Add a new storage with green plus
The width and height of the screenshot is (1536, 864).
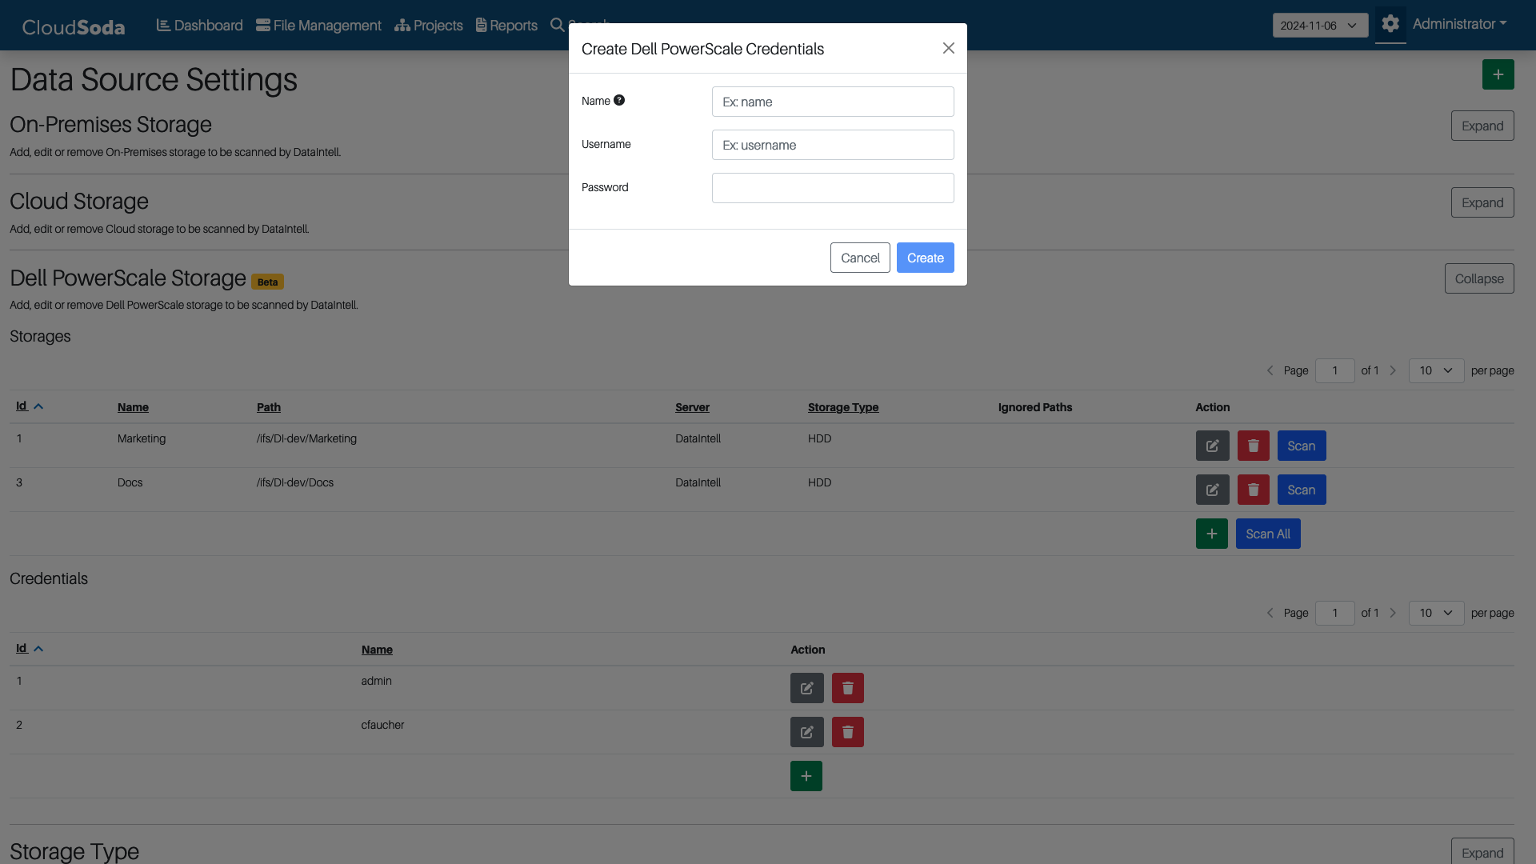[1211, 534]
